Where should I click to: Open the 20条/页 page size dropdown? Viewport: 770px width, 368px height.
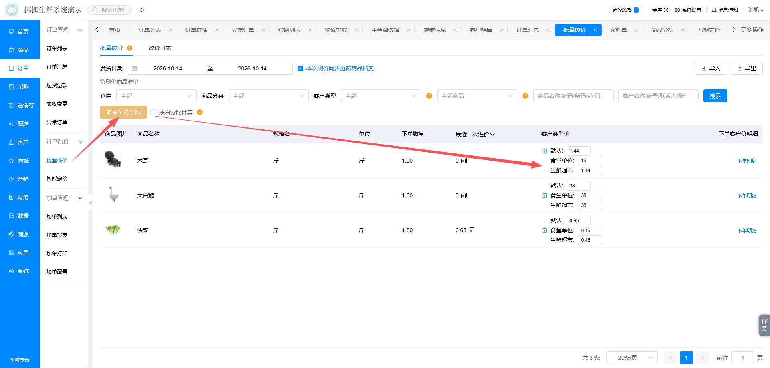tap(632, 358)
